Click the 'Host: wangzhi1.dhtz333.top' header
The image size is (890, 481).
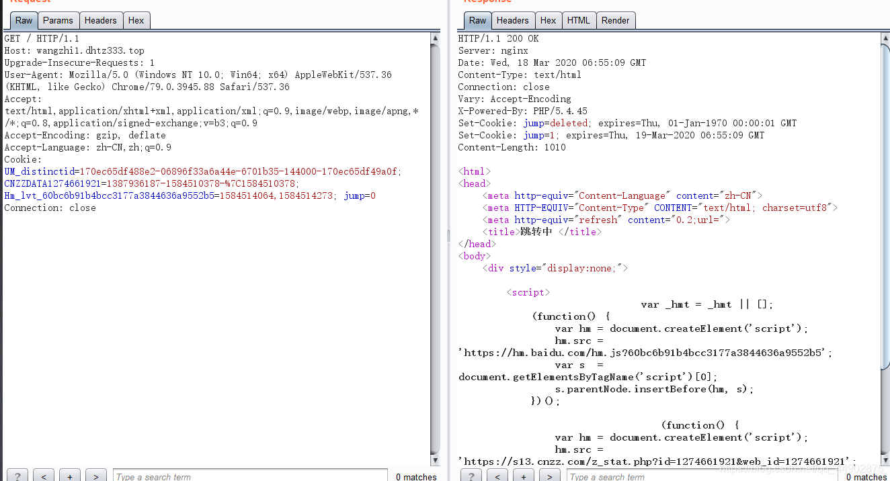[x=74, y=50]
